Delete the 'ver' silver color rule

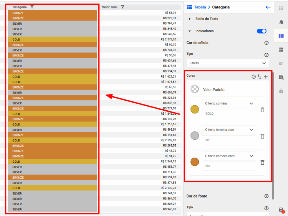262,136
